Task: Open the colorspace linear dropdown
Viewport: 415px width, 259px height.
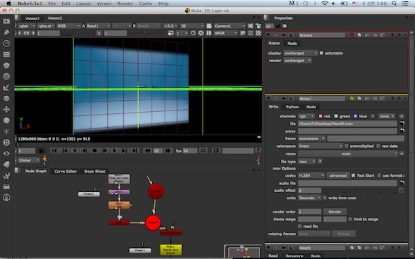Action: 320,146
